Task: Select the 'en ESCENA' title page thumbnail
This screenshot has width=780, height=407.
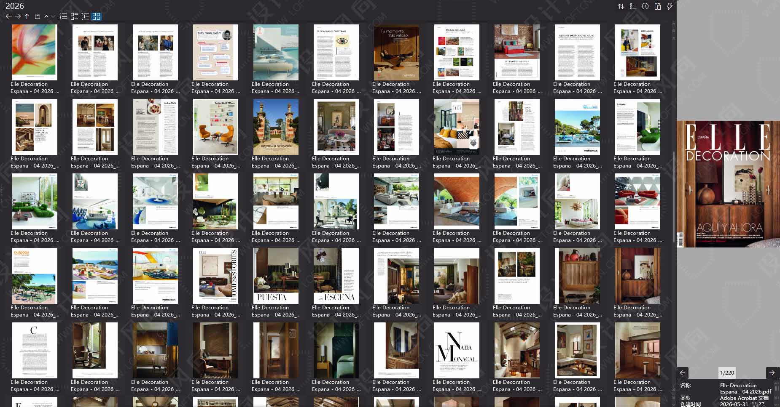Action: [x=336, y=276]
